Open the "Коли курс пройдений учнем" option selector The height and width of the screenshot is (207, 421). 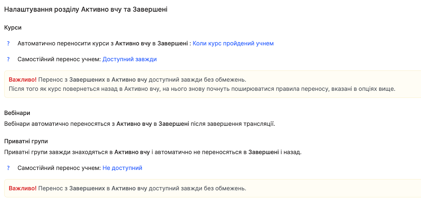coord(233,43)
